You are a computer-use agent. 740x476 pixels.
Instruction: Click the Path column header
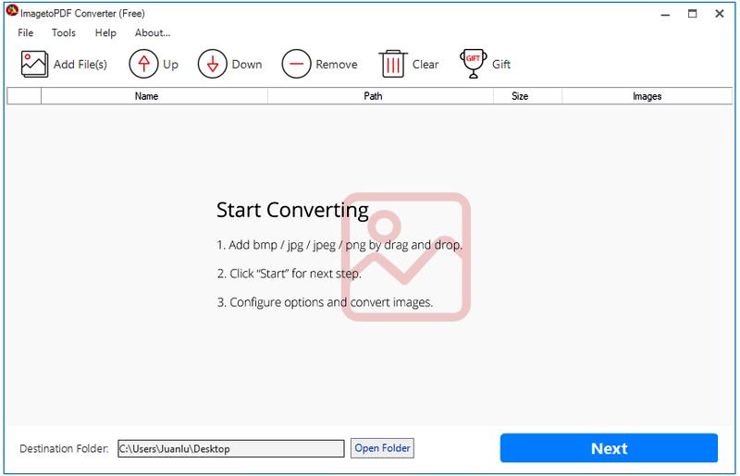click(373, 96)
